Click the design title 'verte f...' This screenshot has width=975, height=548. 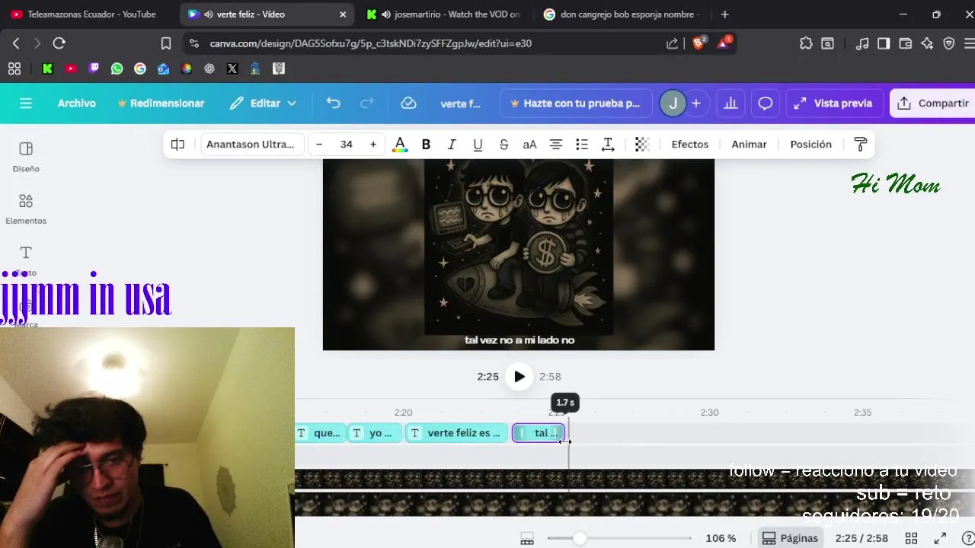pyautogui.click(x=461, y=104)
